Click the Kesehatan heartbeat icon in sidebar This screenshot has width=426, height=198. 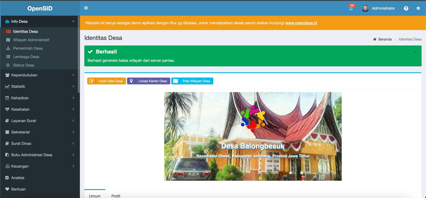pyautogui.click(x=7, y=109)
